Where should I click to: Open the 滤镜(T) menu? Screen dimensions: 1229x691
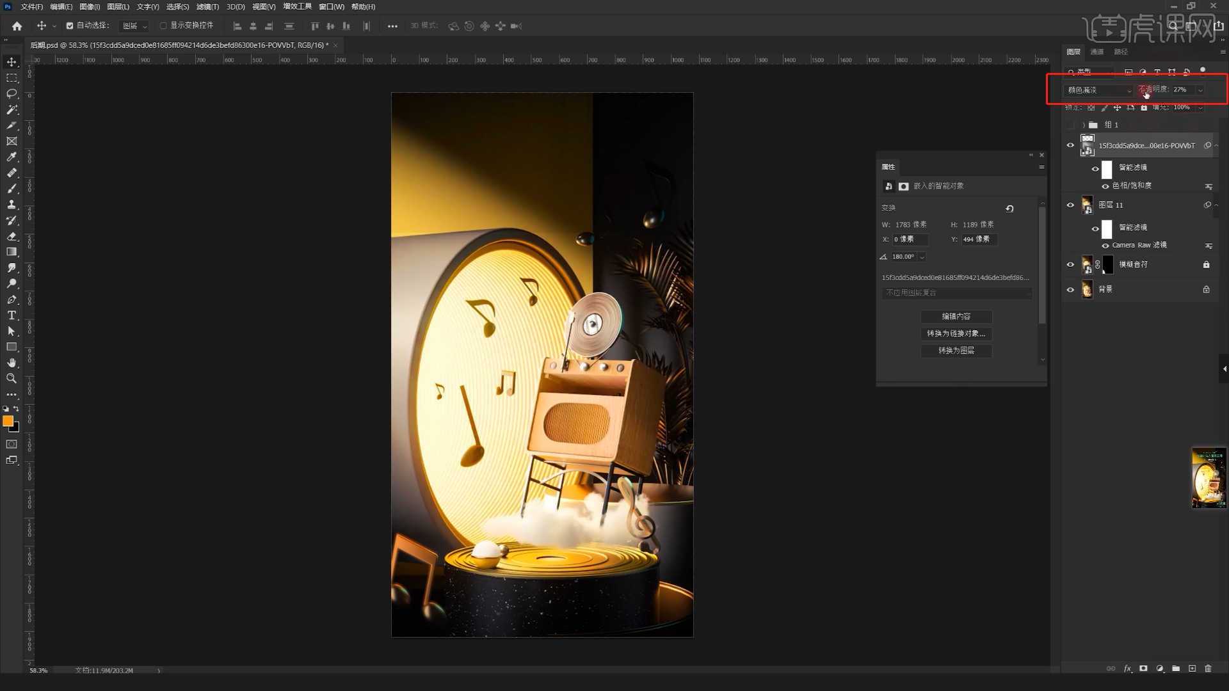point(207,7)
